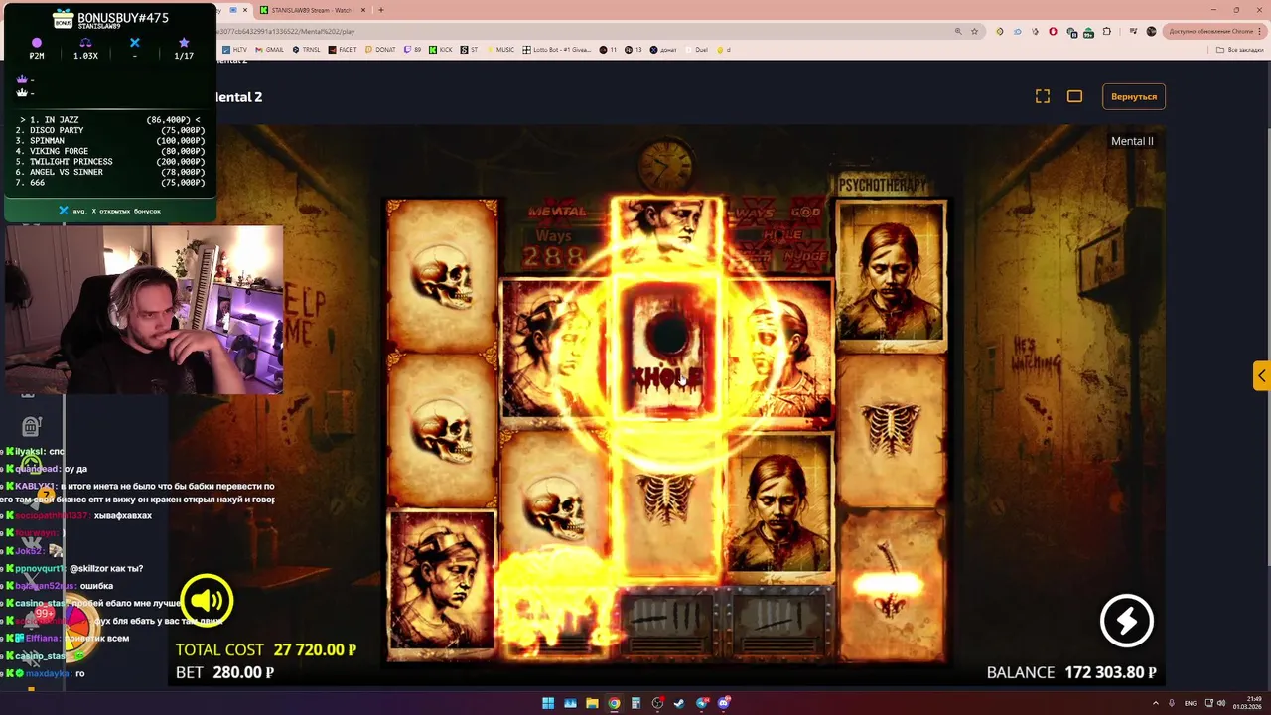Open Telegram from the taskbar
The height and width of the screenshot is (715, 1271).
point(702,703)
